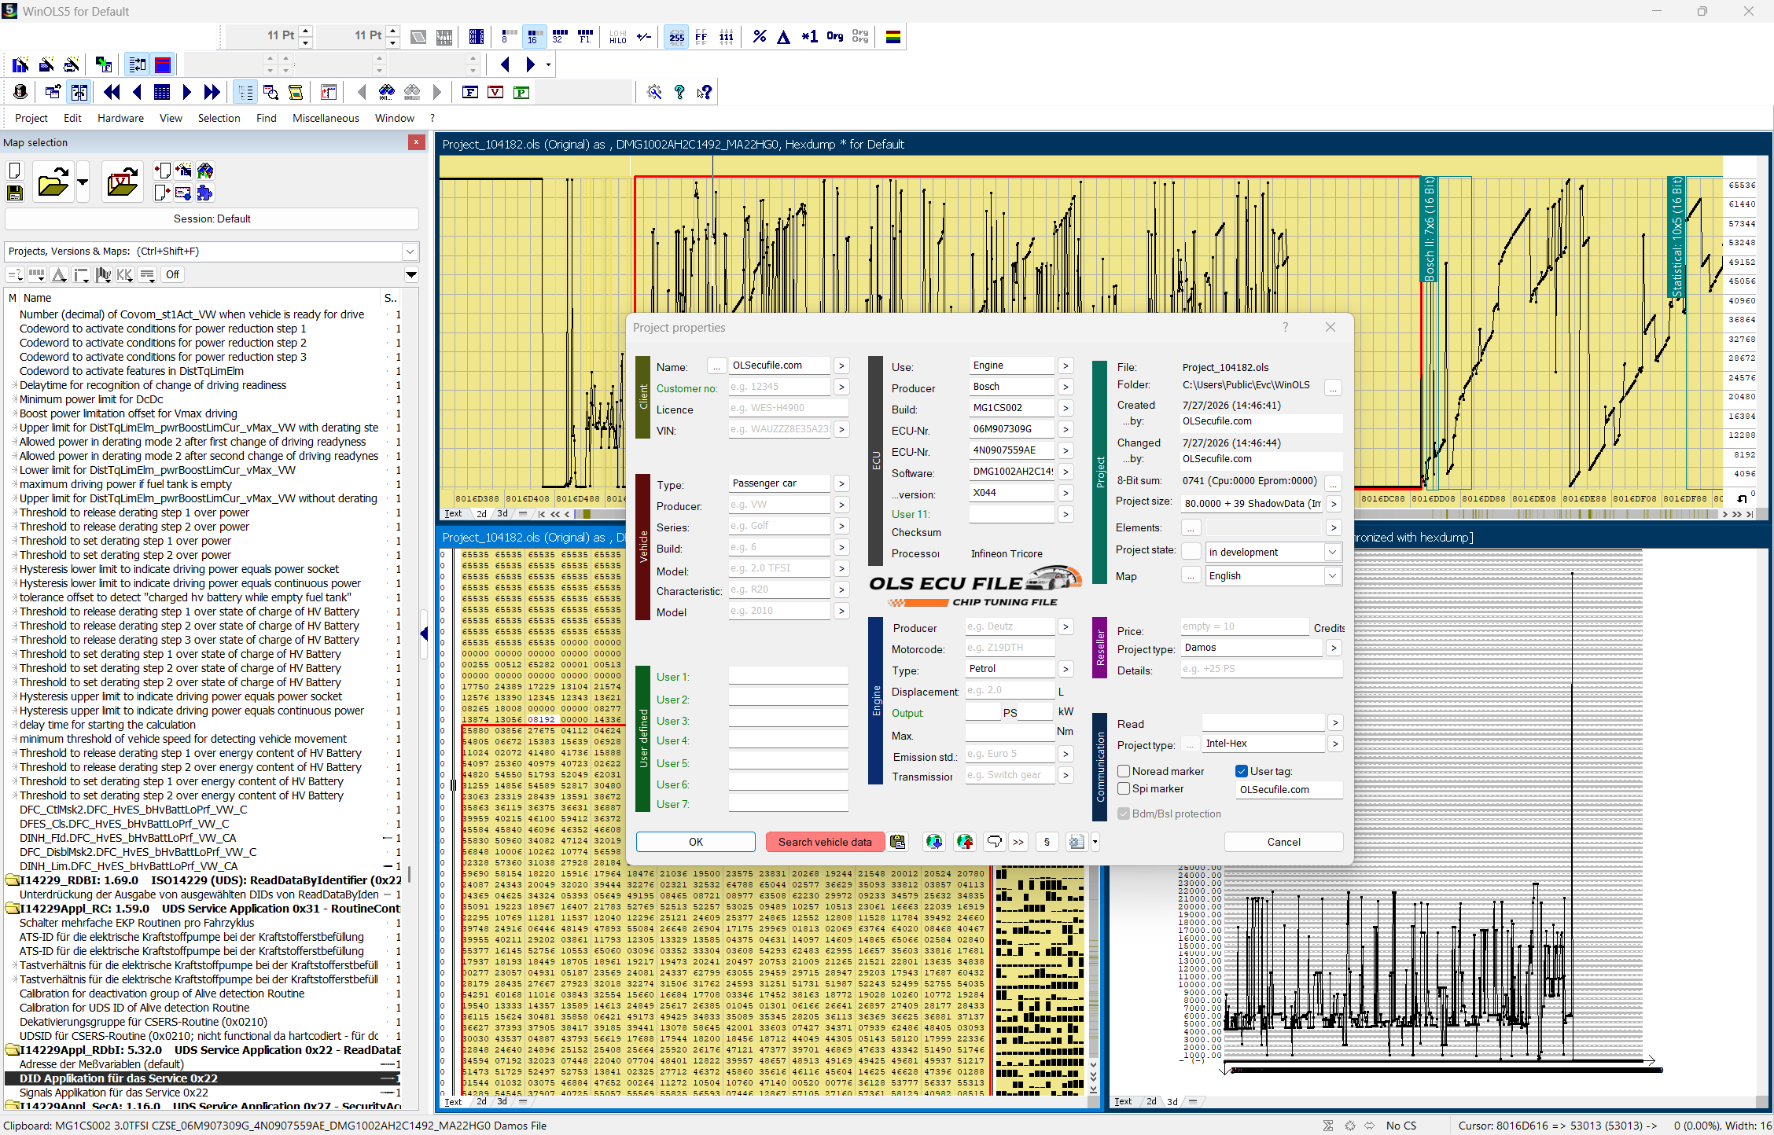This screenshot has height=1135, width=1774.
Task: Click the paragraph sign (§) button
Action: pos(1047,842)
